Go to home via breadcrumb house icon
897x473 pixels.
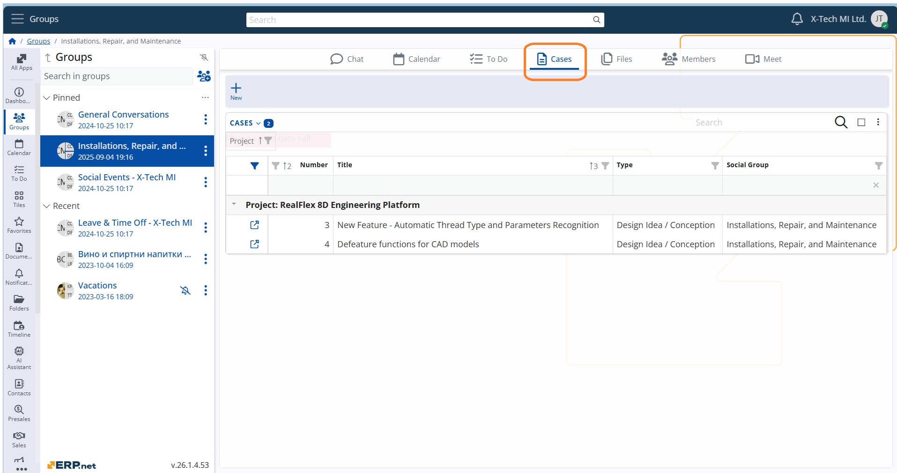[x=12, y=41]
